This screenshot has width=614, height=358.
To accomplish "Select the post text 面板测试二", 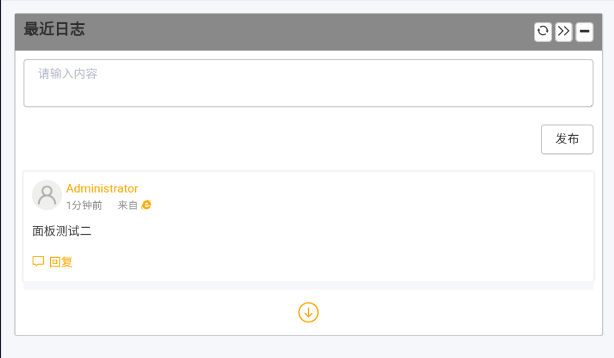I will (x=62, y=231).
